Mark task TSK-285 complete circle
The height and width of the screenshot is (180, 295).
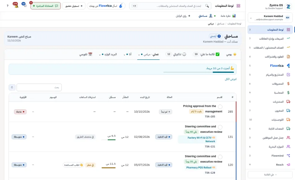[220, 107]
